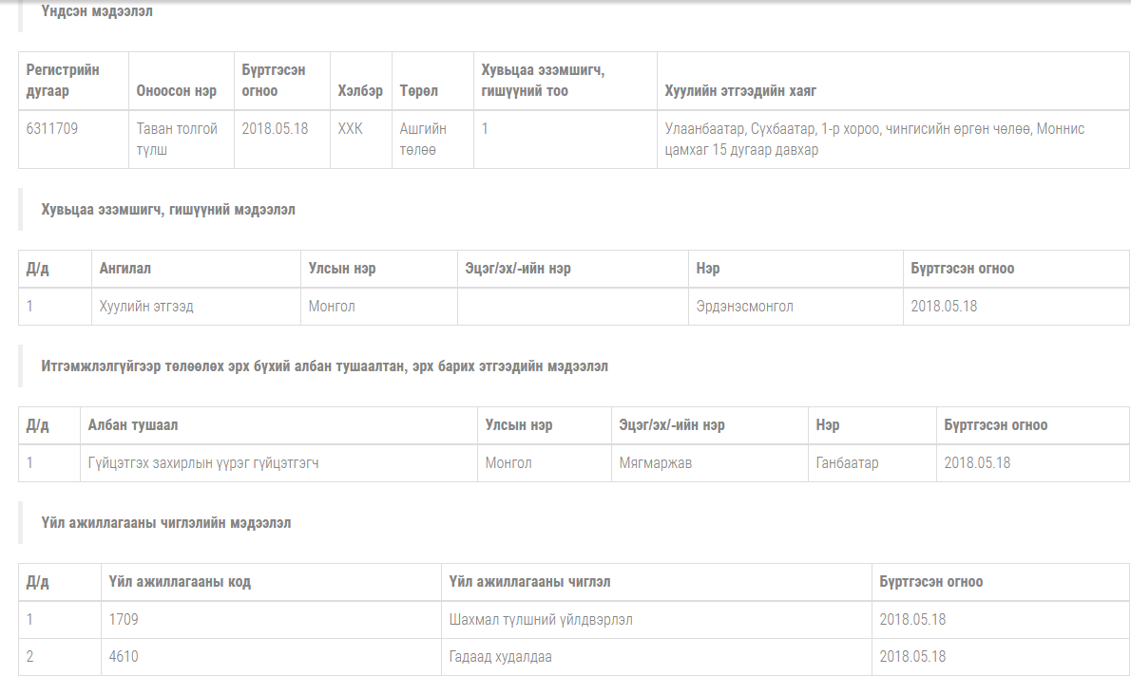The image size is (1131, 694).
Task: Click the "Хуулийн этгээд" classification cell
Action: (x=146, y=307)
